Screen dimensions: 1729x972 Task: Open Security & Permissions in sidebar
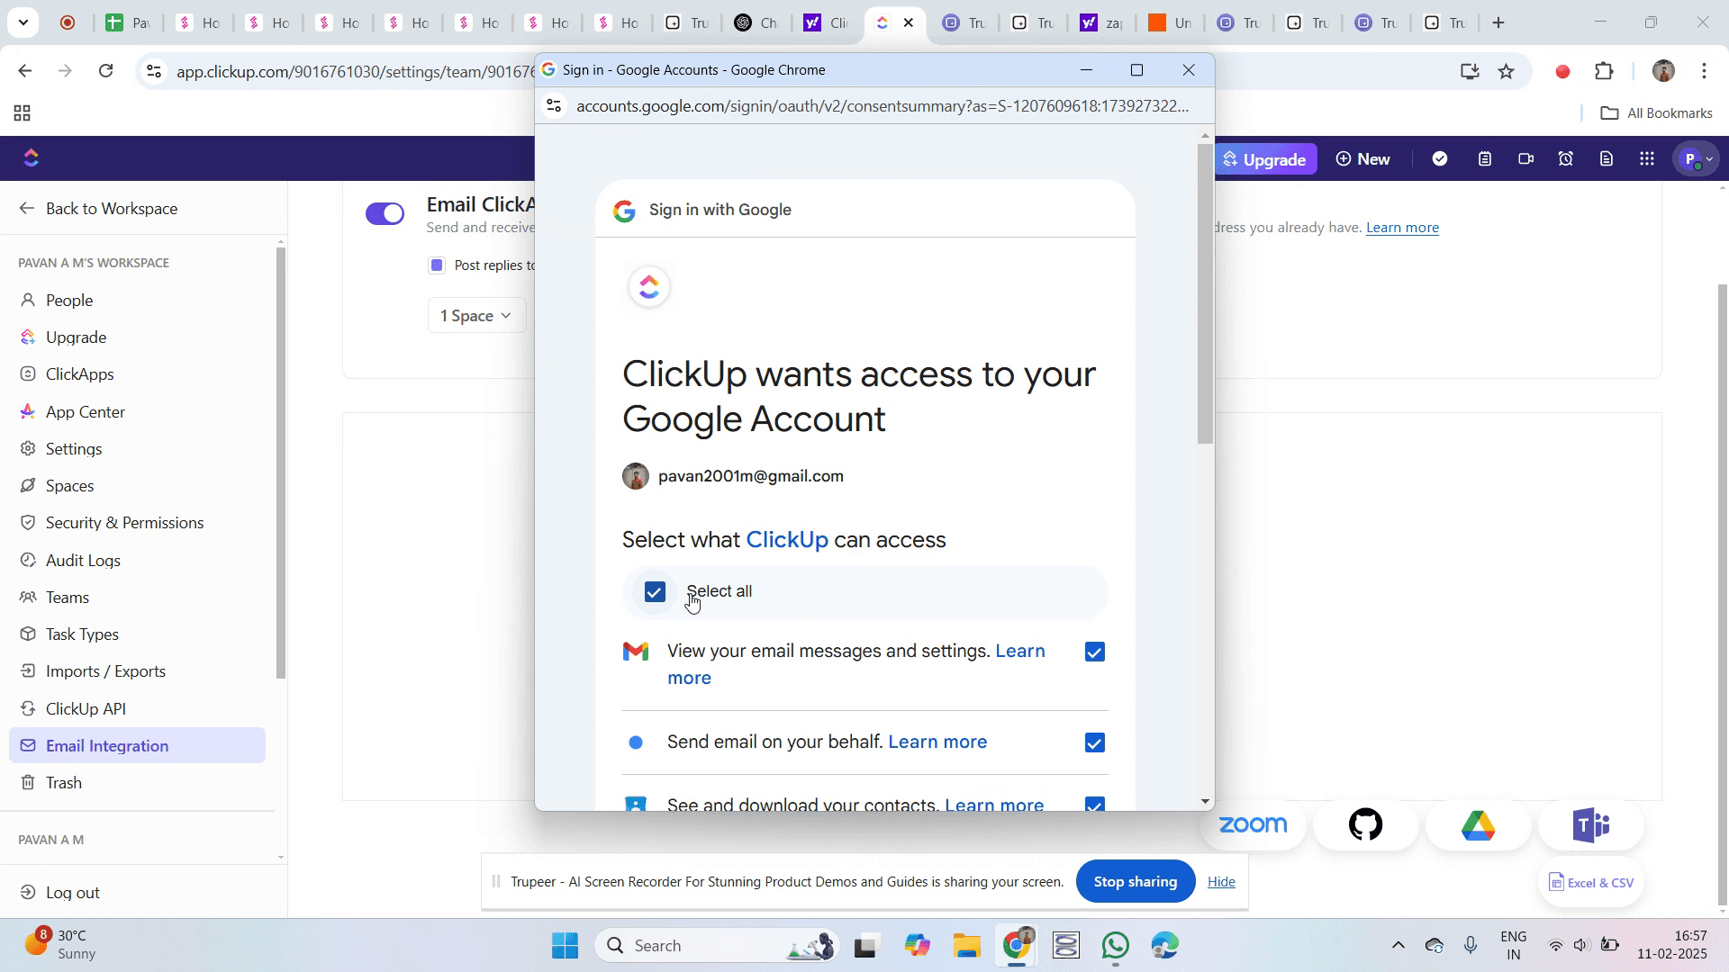point(124,523)
